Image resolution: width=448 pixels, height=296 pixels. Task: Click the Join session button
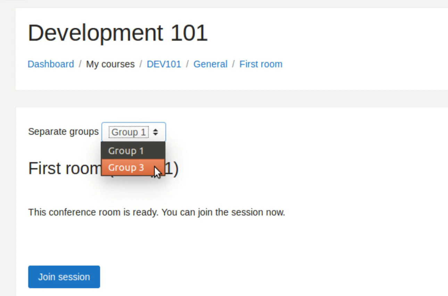coord(64,277)
